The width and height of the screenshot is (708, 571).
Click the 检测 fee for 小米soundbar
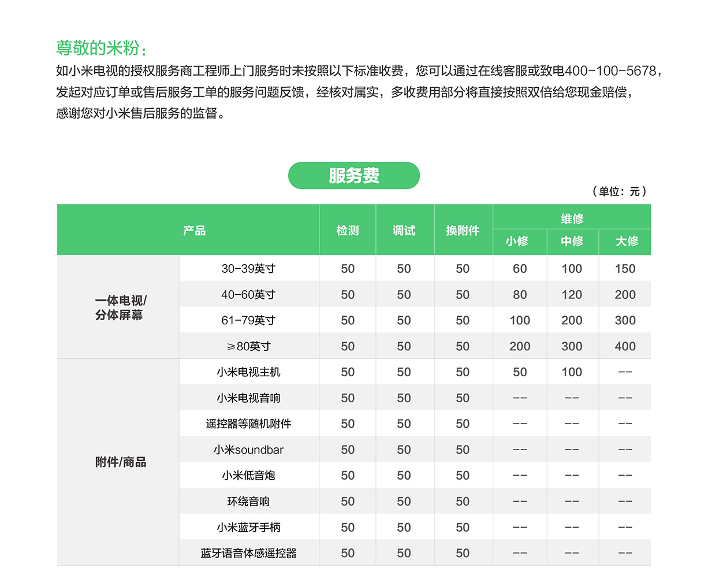pos(348,450)
